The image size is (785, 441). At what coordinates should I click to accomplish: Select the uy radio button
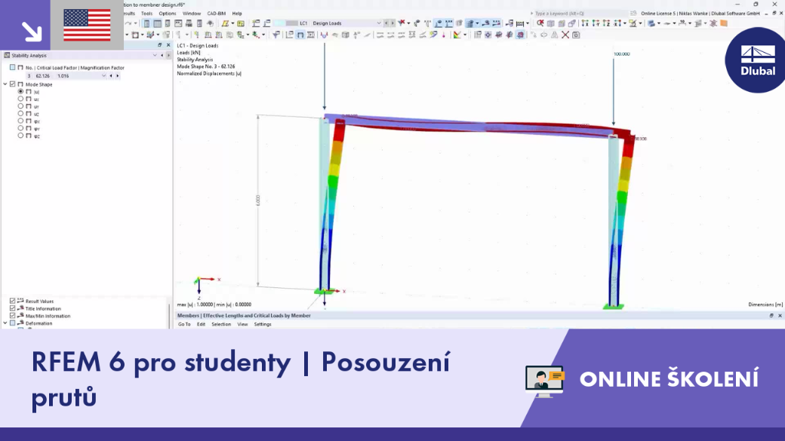click(x=20, y=106)
